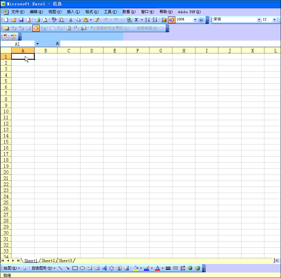
Task: Toggle the Select Objects pointer tool
Action: 25,268
